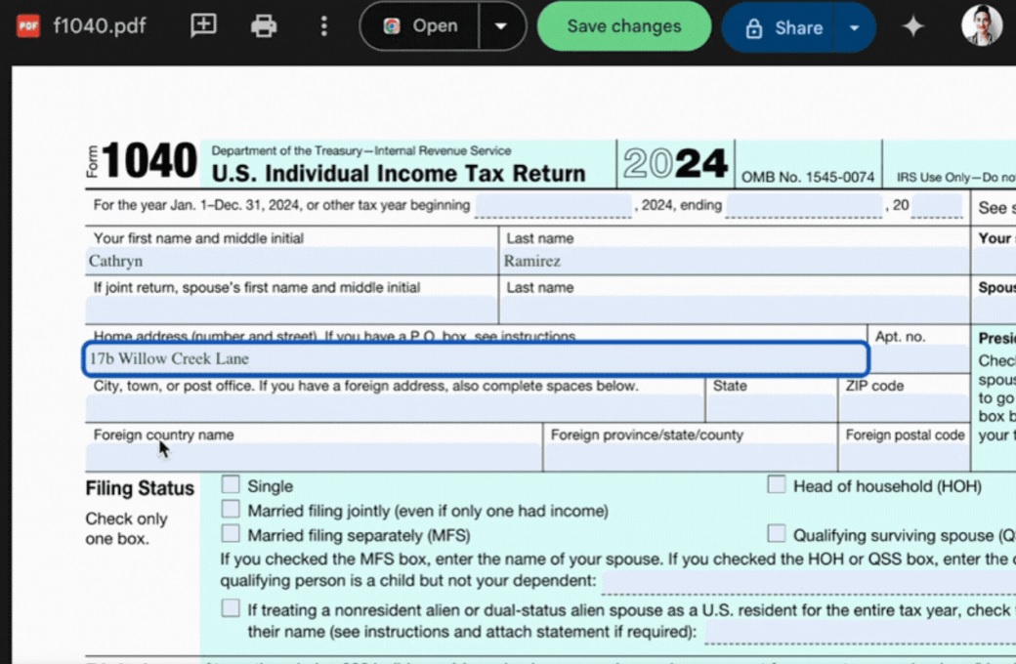The height and width of the screenshot is (664, 1016).
Task: Expand the Open with dropdown arrow
Action: (501, 26)
